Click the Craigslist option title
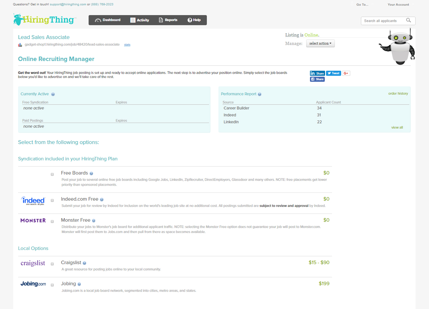 click(71, 262)
